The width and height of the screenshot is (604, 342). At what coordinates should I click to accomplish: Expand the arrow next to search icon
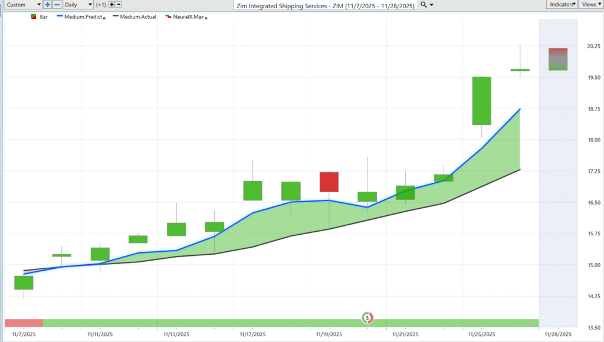click(x=432, y=5)
